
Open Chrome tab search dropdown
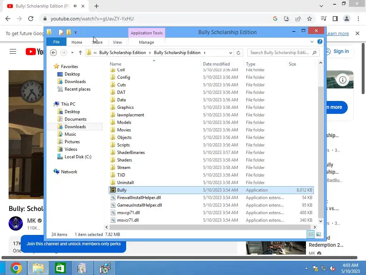(321, 6)
